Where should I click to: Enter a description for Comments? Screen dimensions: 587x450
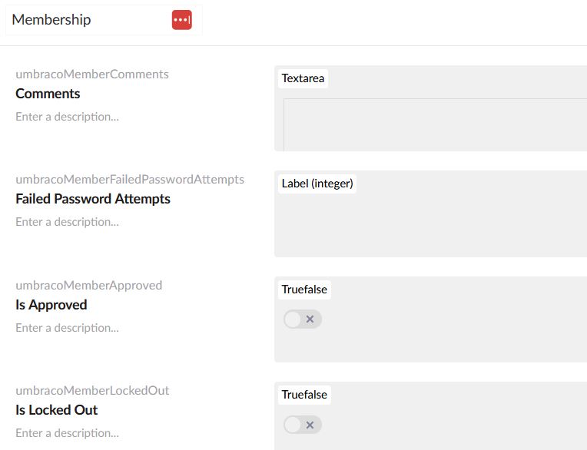(x=68, y=117)
